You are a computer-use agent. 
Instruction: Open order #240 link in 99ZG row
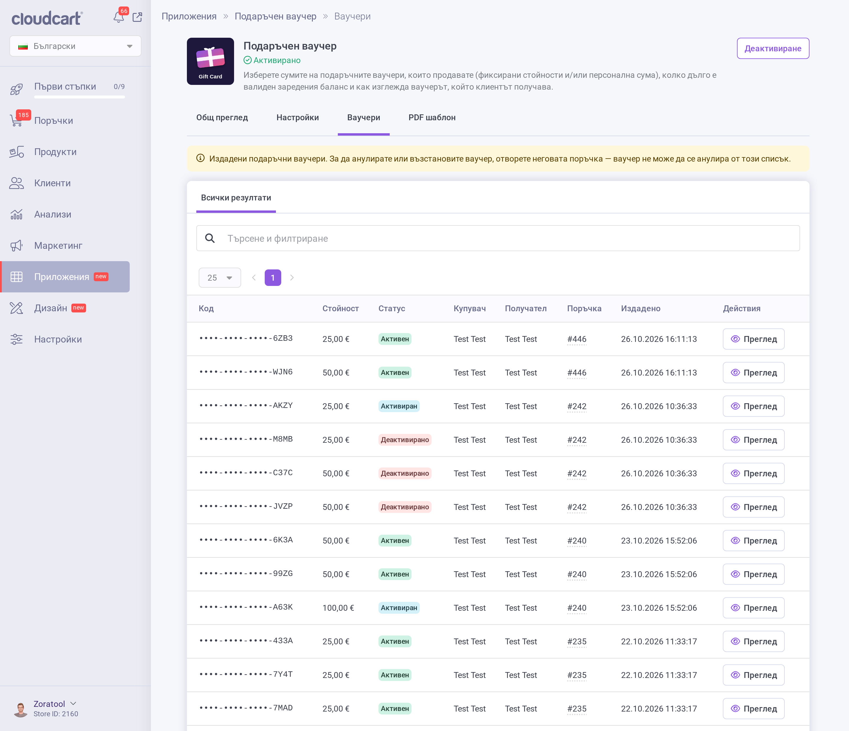click(x=577, y=574)
